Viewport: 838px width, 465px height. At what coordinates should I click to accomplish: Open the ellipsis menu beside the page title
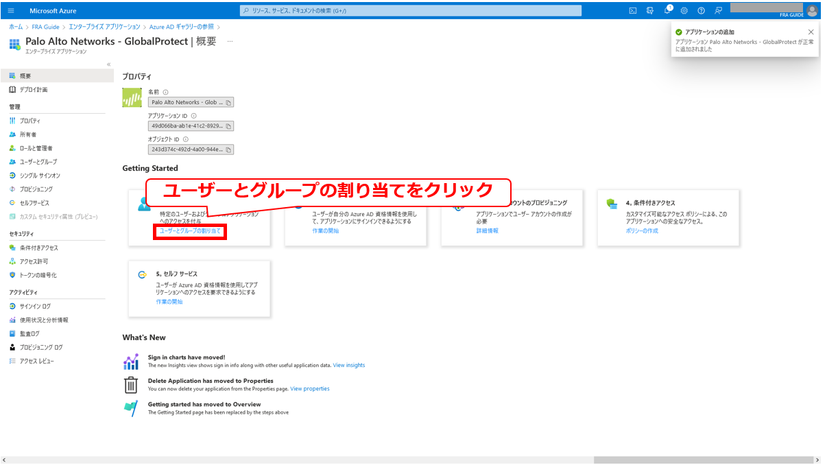[230, 41]
